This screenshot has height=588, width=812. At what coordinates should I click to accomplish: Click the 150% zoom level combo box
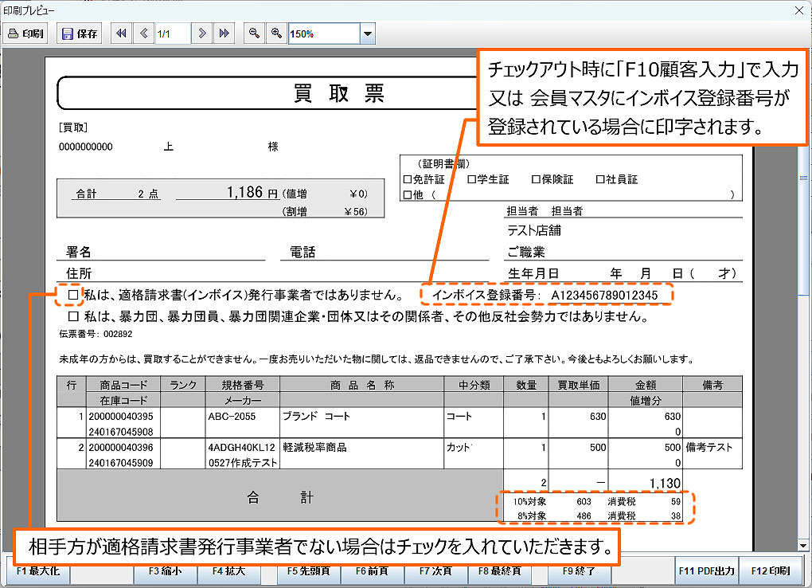point(323,34)
